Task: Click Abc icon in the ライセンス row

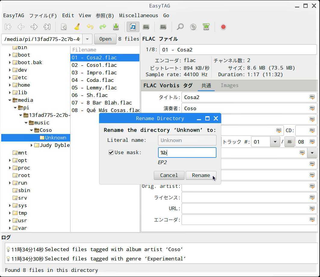Action: (x=312, y=197)
